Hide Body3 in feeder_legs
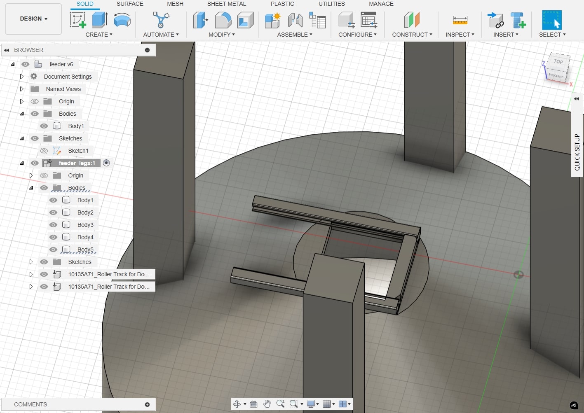 pyautogui.click(x=53, y=225)
